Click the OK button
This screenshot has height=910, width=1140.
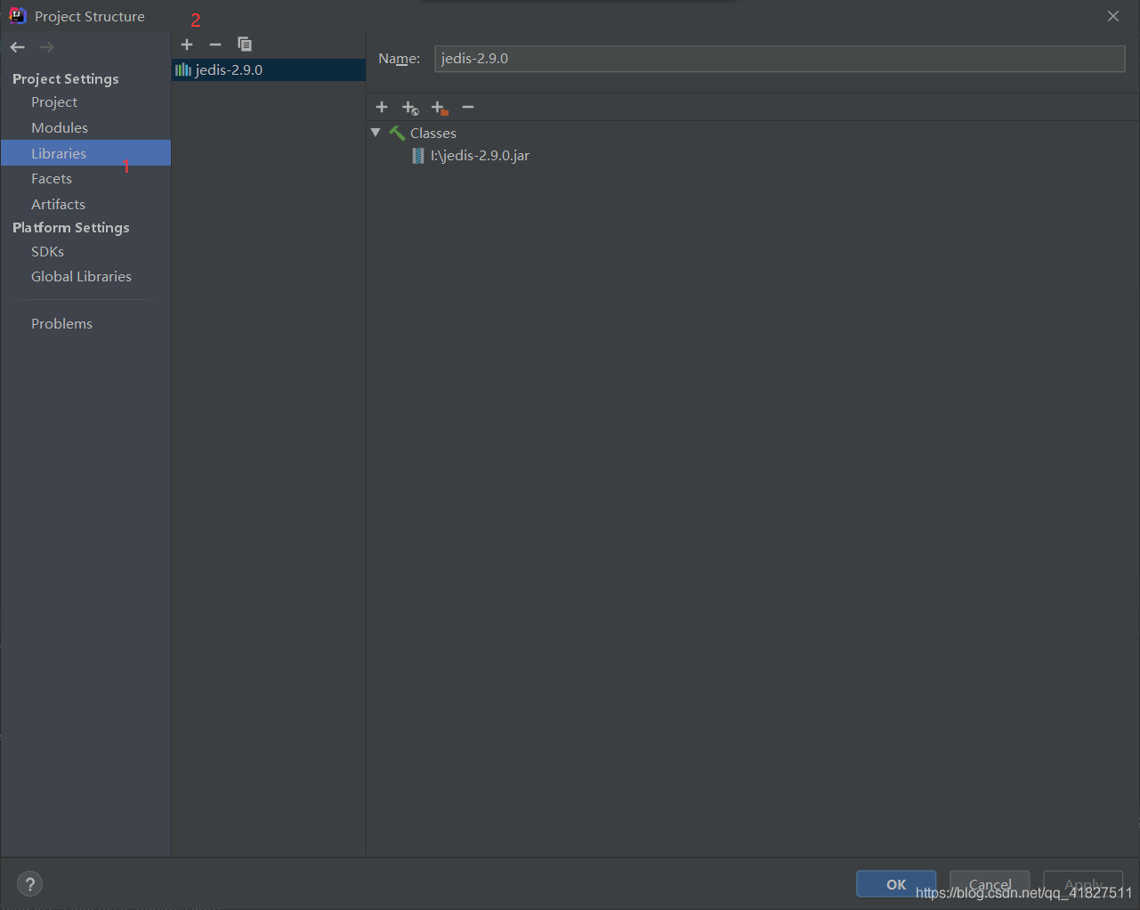point(895,883)
